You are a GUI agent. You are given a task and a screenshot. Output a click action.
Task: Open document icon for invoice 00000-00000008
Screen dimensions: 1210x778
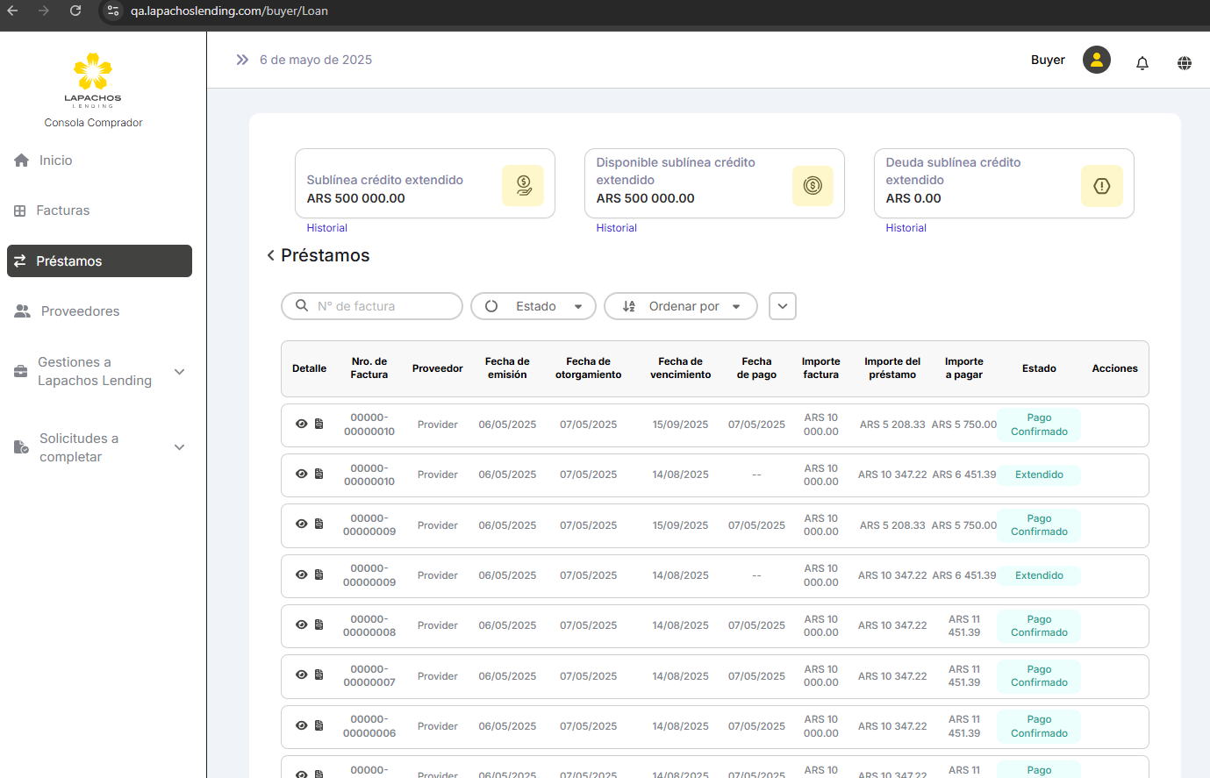coord(319,625)
